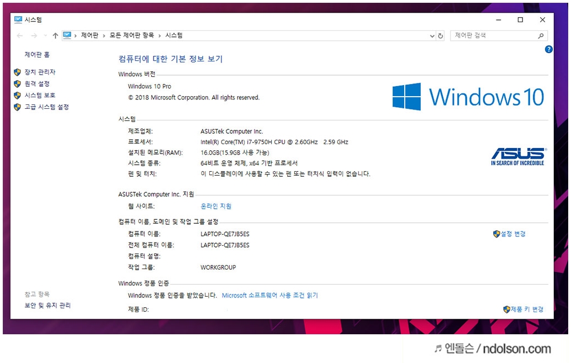The height and width of the screenshot is (363, 571).
Task: Open 제어판 홈 link
Action: [x=37, y=55]
